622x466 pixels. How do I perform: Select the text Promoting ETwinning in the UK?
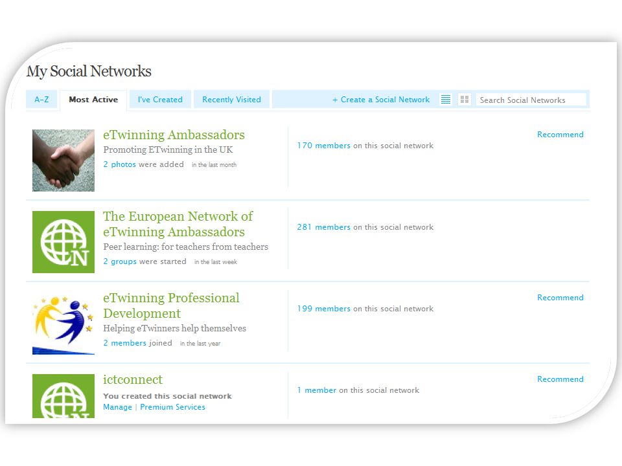point(168,150)
